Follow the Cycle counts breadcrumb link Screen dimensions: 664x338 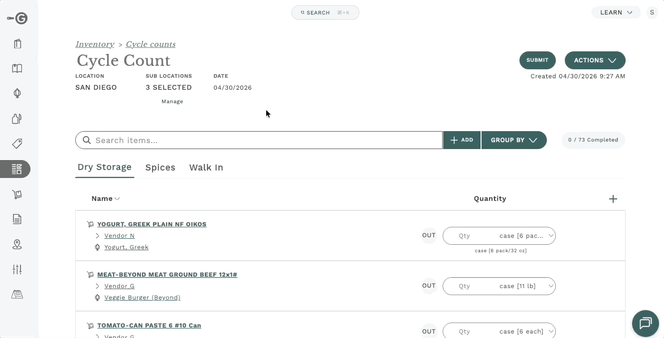151,44
